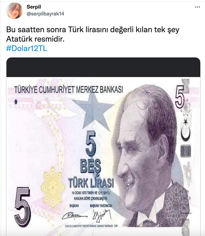
Task: Click the big 5 in bottom-left corner
Action: coord(23,207)
